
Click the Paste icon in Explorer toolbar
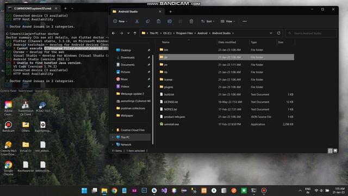[x=159, y=21]
